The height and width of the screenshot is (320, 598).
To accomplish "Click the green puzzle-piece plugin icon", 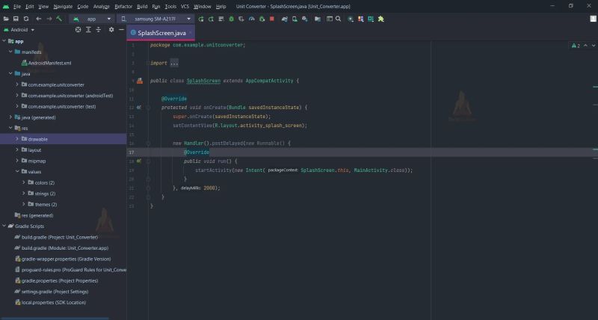I will [x=380, y=19].
